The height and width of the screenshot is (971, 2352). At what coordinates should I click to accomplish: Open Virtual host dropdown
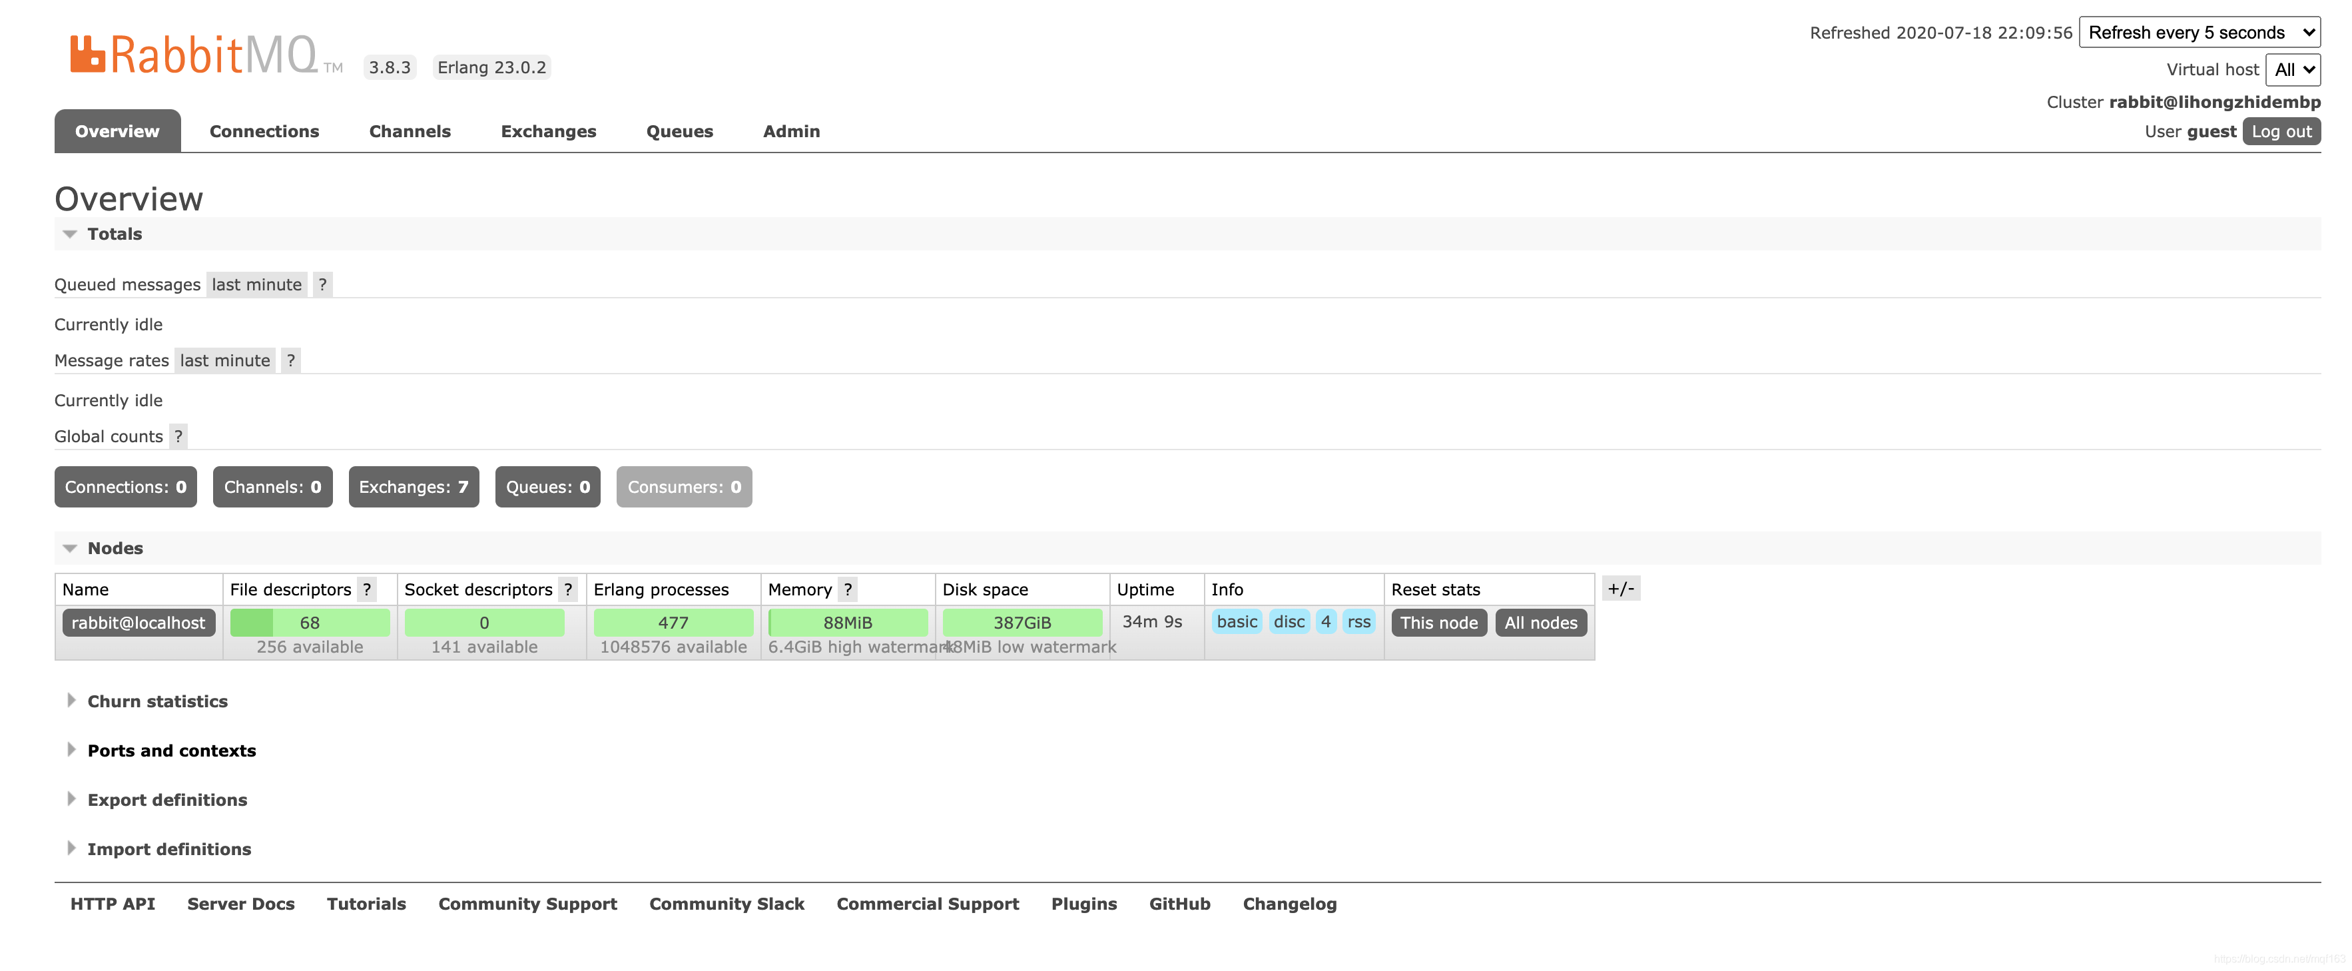(2293, 69)
